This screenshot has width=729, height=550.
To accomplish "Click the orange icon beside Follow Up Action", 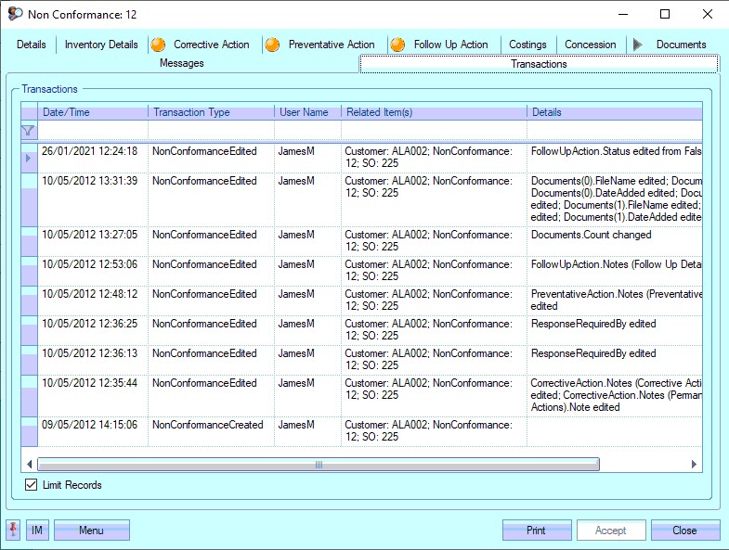I will (x=397, y=45).
